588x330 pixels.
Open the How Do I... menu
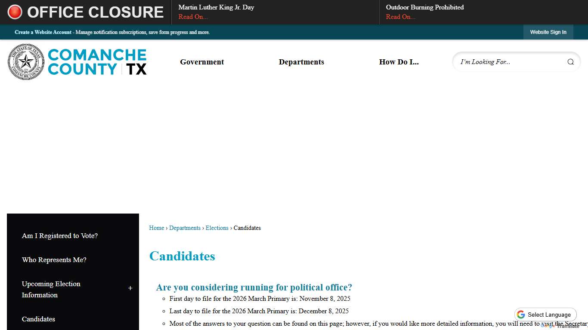coord(399,62)
